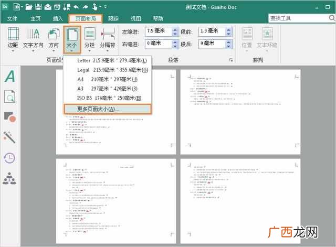Screen dimensions: 336x247
Task: Click the touch mode hand icon
Action: (x=94, y=7)
